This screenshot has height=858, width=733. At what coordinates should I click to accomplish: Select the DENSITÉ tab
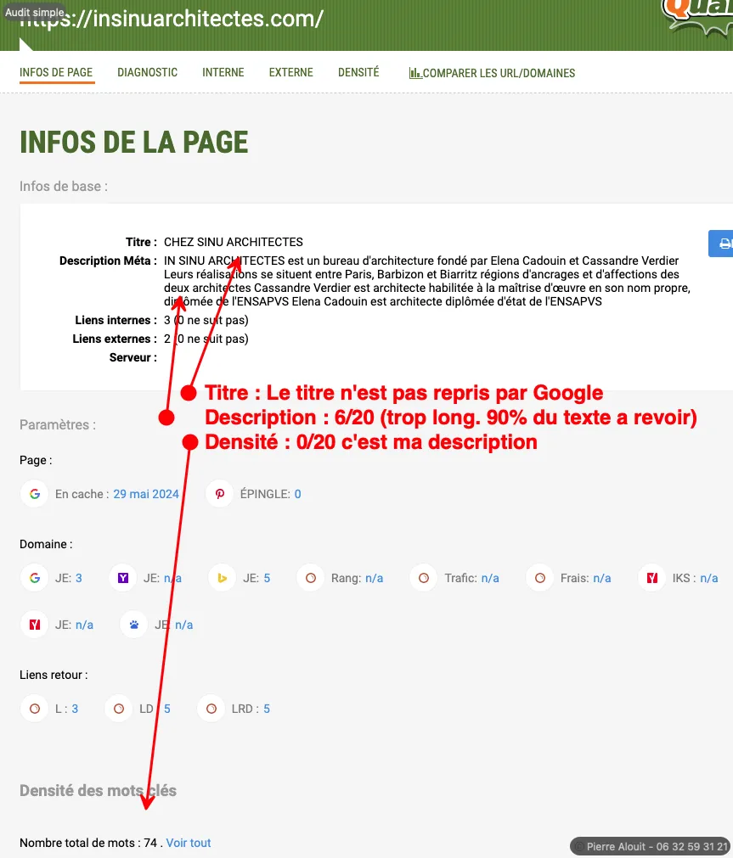point(358,73)
